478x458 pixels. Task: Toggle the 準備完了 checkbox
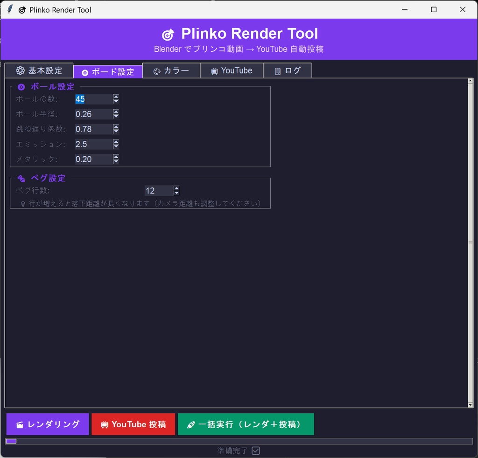tap(255, 451)
